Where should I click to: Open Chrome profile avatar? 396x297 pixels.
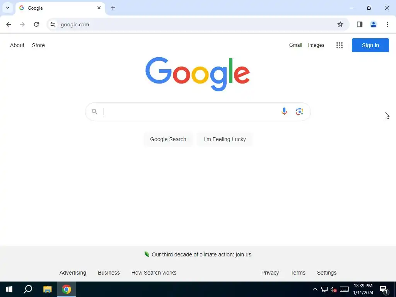click(373, 24)
